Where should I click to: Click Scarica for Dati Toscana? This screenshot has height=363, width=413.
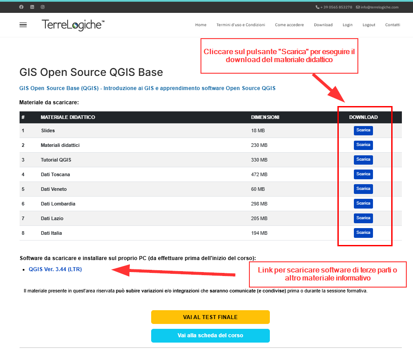363,174
